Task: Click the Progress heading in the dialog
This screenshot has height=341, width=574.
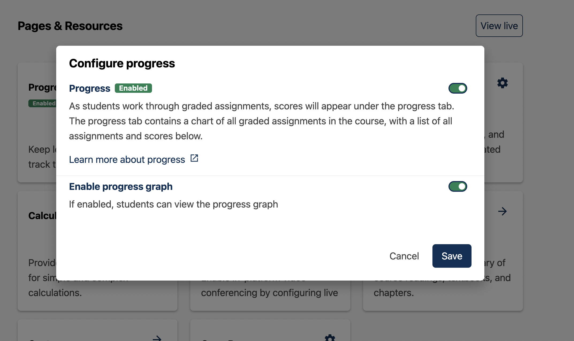Action: tap(89, 88)
